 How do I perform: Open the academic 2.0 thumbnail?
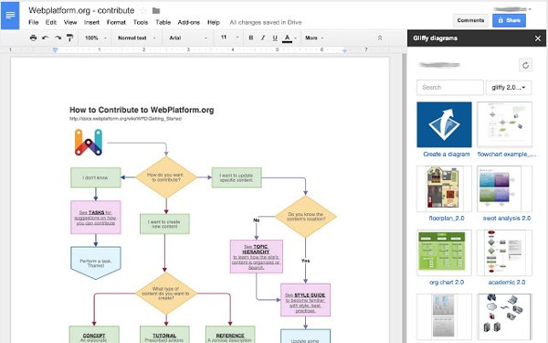pos(504,252)
